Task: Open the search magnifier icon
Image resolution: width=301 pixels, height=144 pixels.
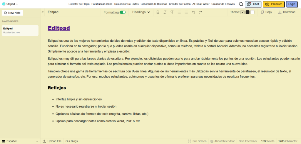Action: 241,4
